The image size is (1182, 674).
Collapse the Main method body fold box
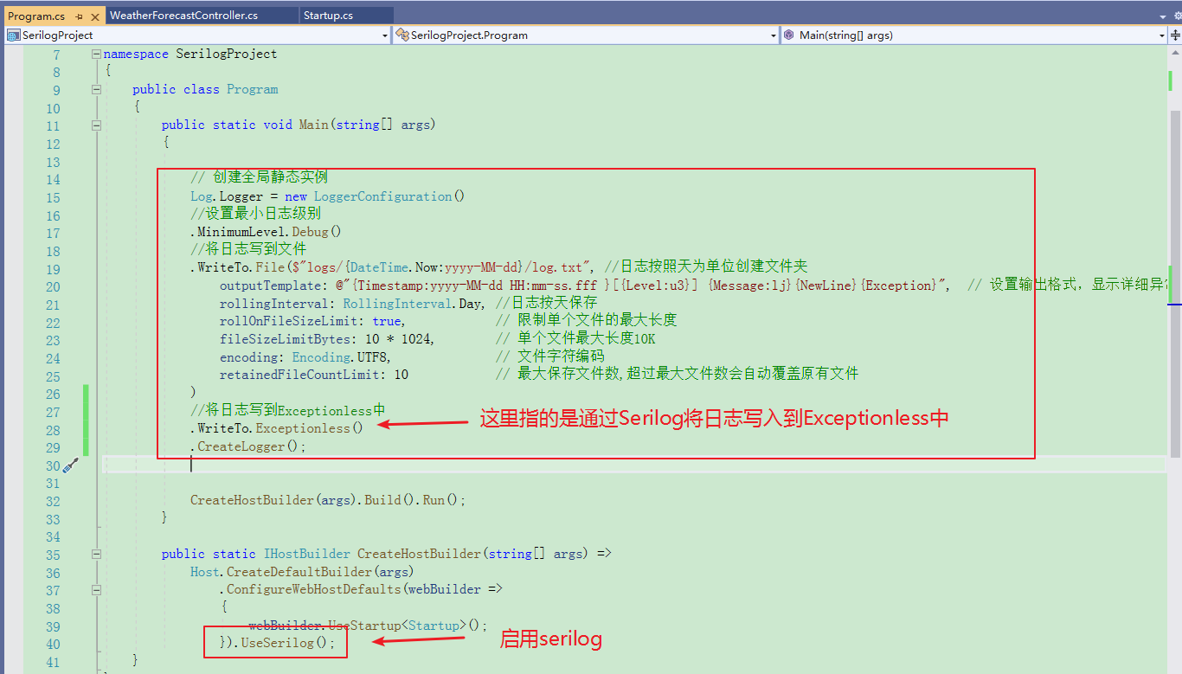pos(96,125)
